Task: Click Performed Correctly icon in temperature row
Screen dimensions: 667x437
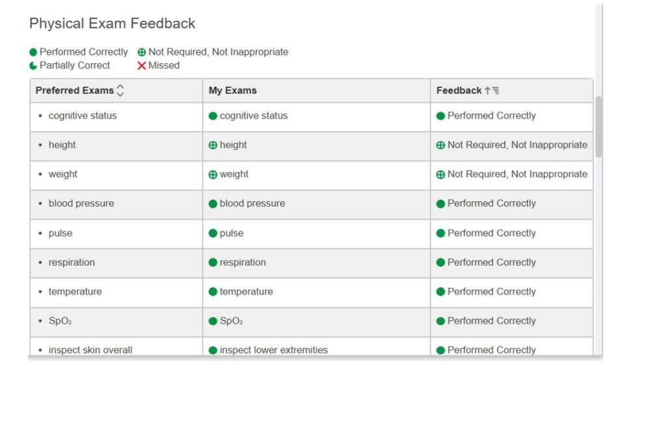Action: pyautogui.click(x=441, y=292)
